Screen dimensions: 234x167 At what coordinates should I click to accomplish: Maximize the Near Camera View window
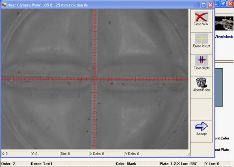(204, 5)
